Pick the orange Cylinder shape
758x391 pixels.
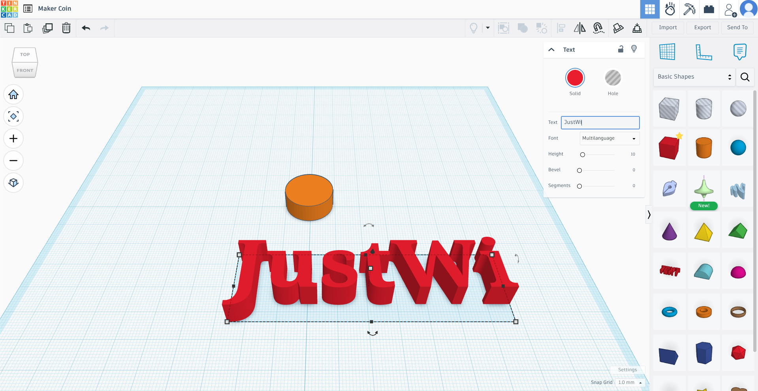(703, 148)
